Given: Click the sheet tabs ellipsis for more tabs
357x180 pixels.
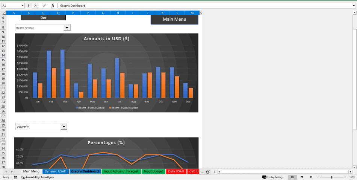Looking at the screenshot, I should coord(202,172).
